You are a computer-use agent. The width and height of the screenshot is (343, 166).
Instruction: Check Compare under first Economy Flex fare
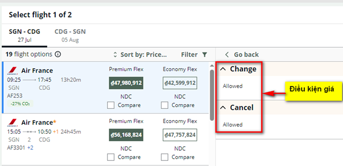[x=165, y=105]
